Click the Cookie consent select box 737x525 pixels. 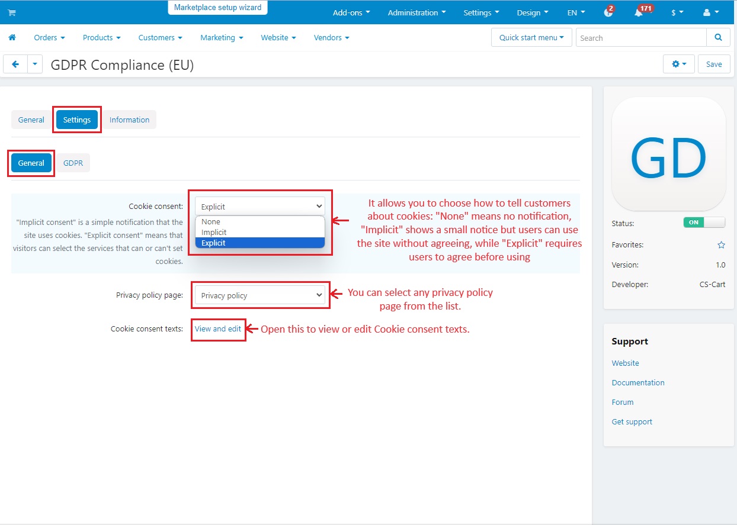click(x=260, y=207)
